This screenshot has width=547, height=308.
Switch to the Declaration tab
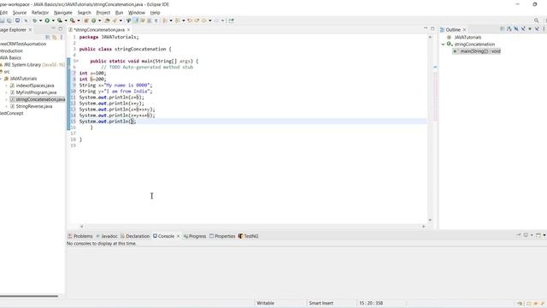135,236
